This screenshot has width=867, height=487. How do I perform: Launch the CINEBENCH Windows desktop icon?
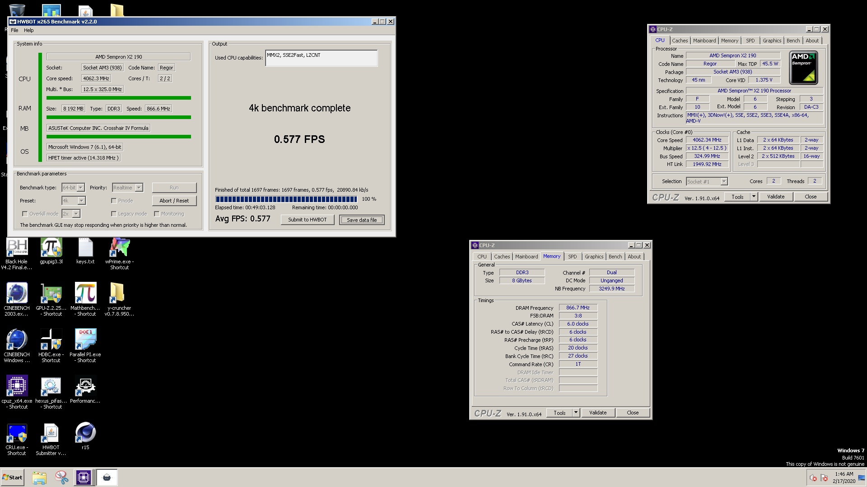click(17, 340)
